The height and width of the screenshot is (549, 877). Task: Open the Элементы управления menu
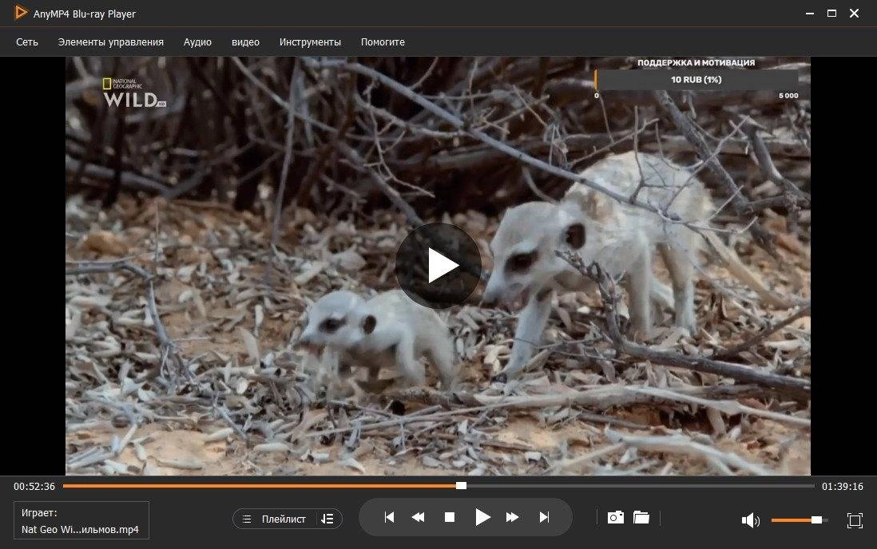click(x=111, y=42)
